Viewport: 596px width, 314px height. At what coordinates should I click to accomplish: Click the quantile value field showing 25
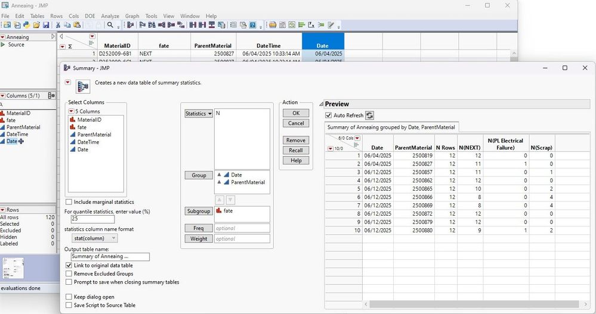coord(92,219)
